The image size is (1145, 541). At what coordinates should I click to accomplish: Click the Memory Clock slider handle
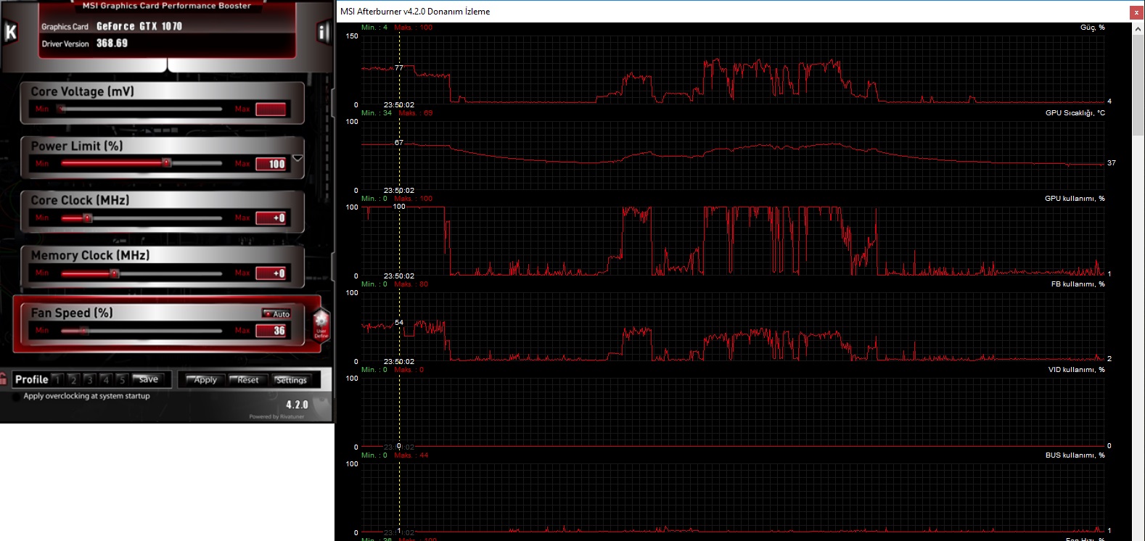click(x=115, y=273)
